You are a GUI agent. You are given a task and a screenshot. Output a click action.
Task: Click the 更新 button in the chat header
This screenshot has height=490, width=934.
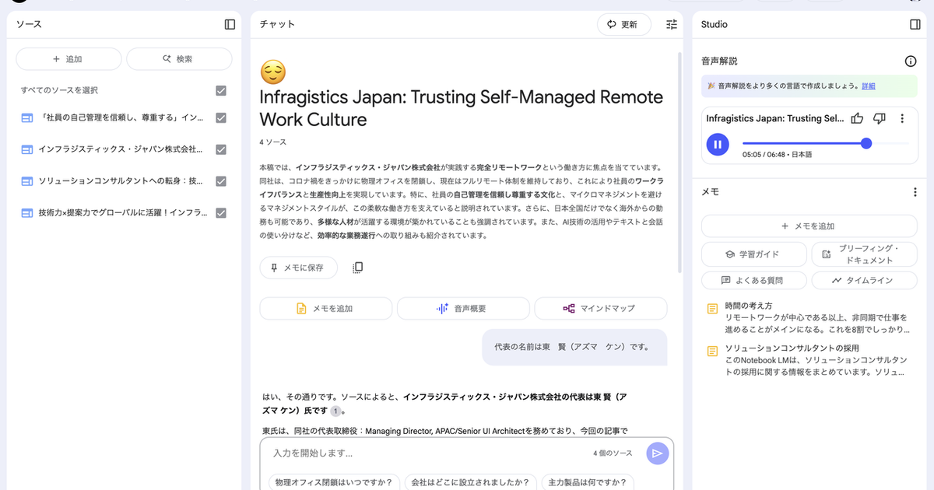point(623,24)
